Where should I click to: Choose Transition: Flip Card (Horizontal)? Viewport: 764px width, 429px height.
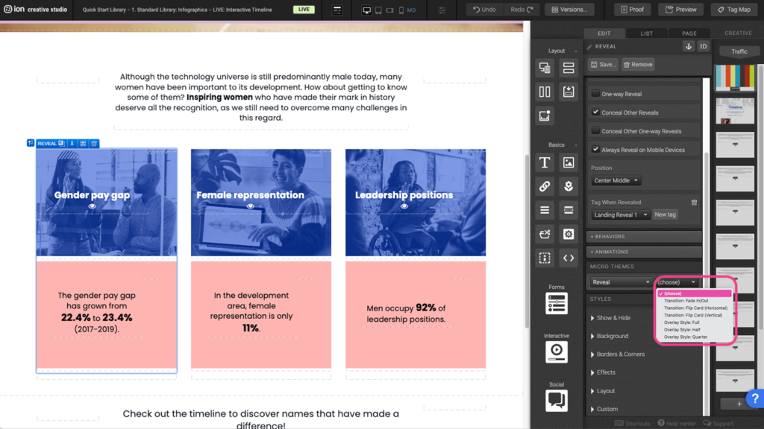[695, 308]
